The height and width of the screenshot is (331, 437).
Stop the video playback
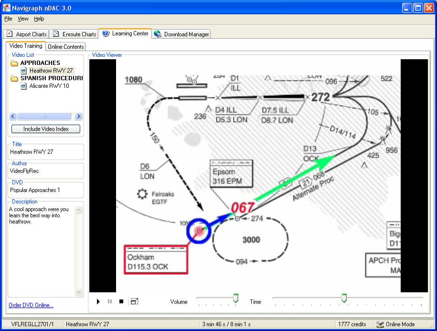click(x=121, y=301)
